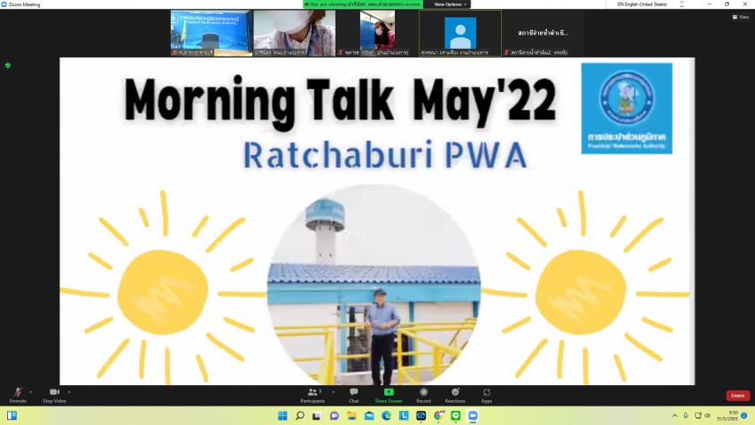Open the Reactions menu

455,395
